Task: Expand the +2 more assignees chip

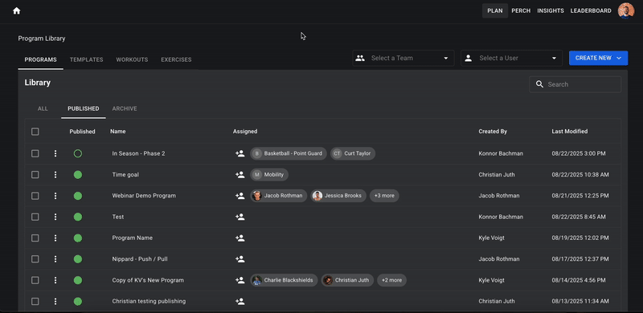Action: (x=391, y=280)
